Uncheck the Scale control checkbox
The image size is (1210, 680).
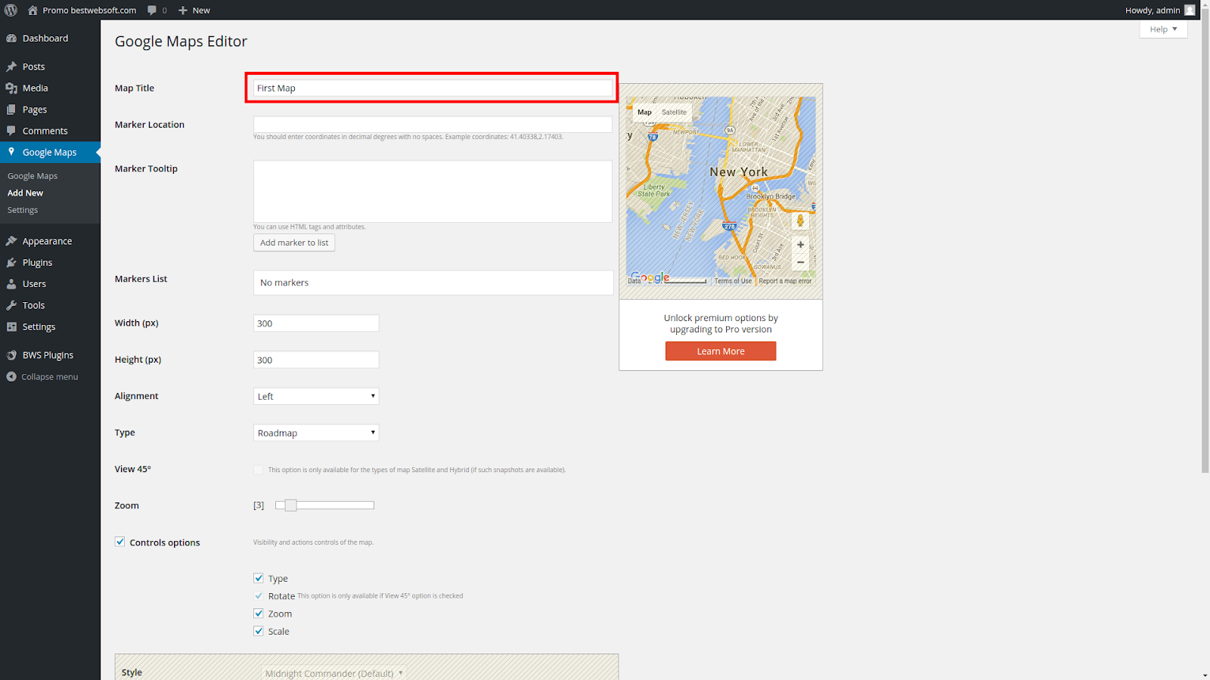259,631
